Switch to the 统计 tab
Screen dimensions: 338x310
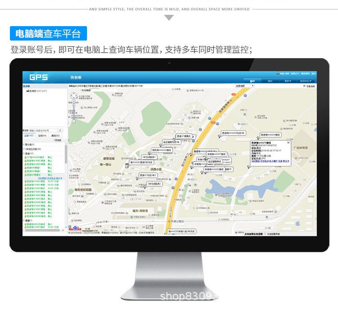pos(270,81)
